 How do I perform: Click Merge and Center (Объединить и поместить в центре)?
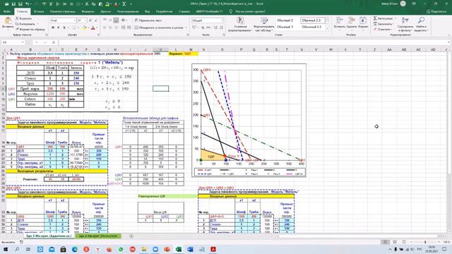point(159,28)
